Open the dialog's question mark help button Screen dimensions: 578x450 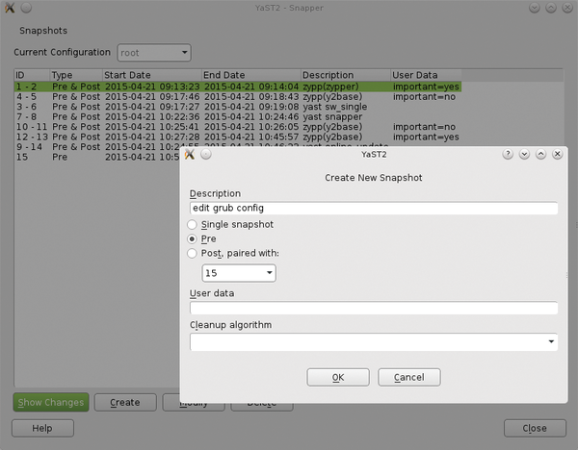(x=508, y=154)
